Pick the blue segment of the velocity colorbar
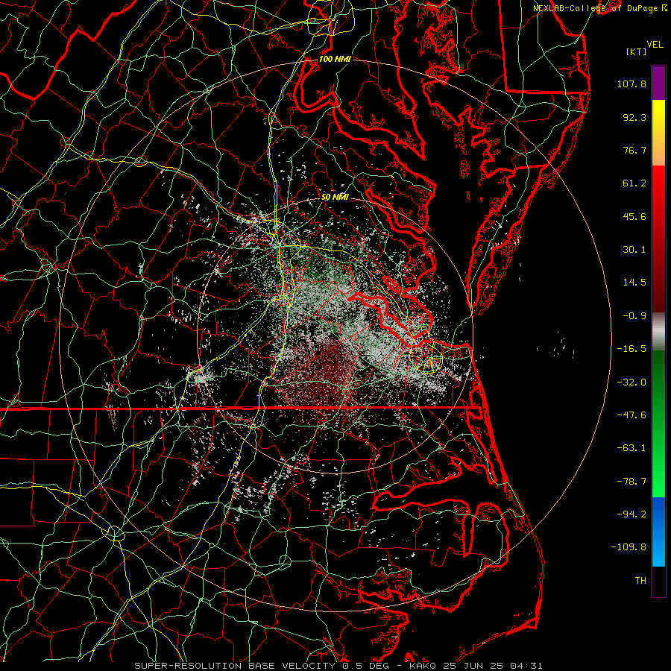Screen dimensions: 671x671 tap(658, 532)
